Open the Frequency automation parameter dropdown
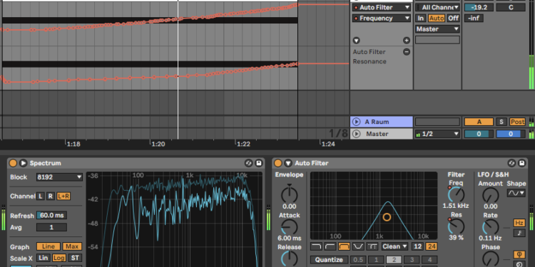Viewport: 535px width, 267px height. 382,18
